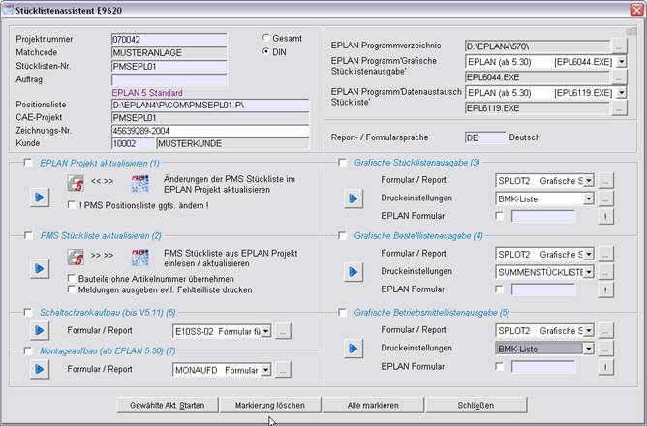Click the browse button for EPLAN Programmverzeichnis

(619, 46)
